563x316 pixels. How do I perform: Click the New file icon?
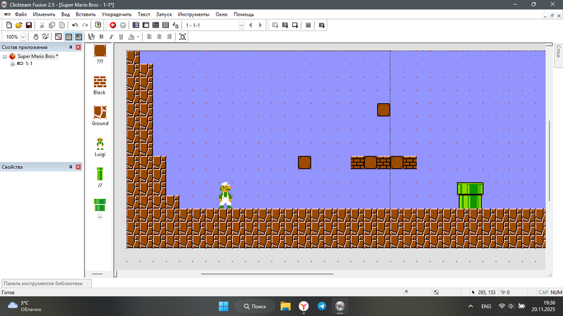pos(9,25)
